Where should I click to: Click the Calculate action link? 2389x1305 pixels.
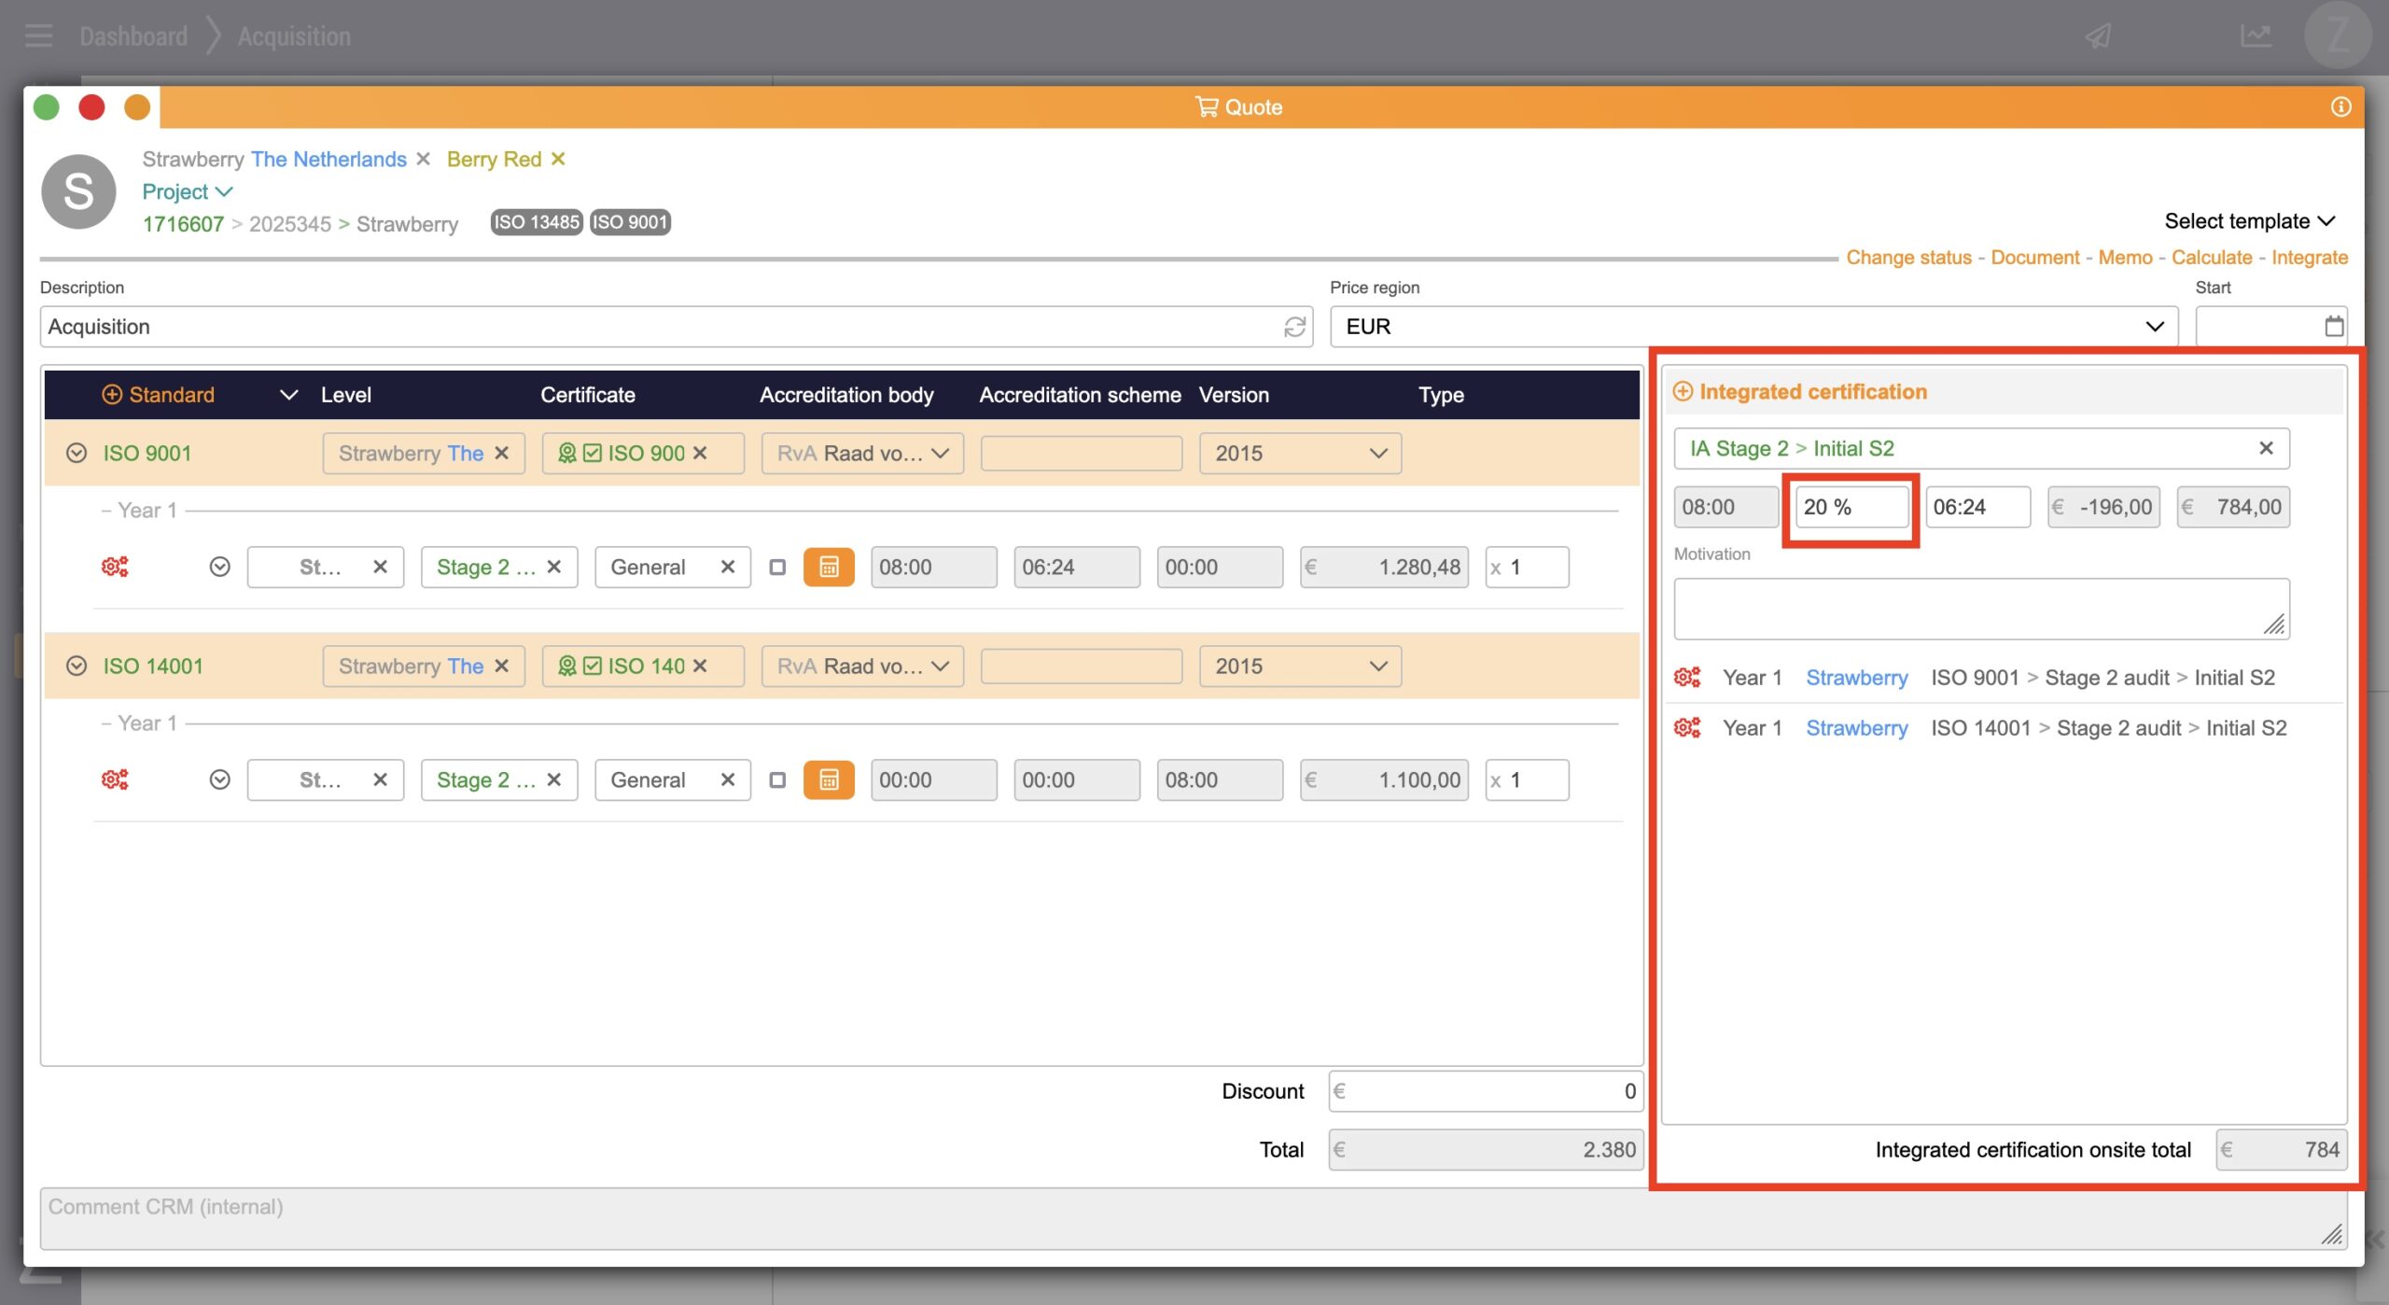click(2211, 258)
